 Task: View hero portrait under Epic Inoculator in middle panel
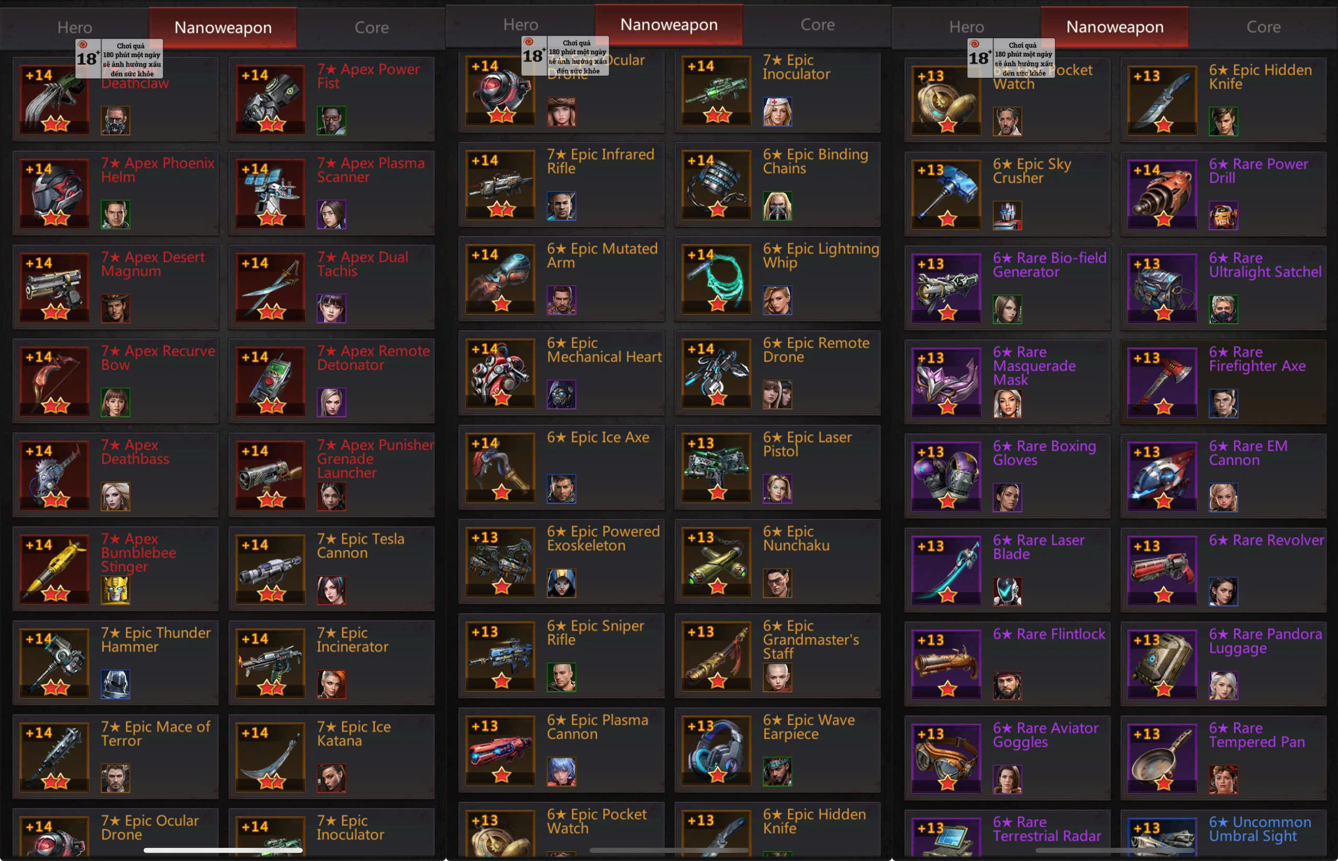pos(777,112)
